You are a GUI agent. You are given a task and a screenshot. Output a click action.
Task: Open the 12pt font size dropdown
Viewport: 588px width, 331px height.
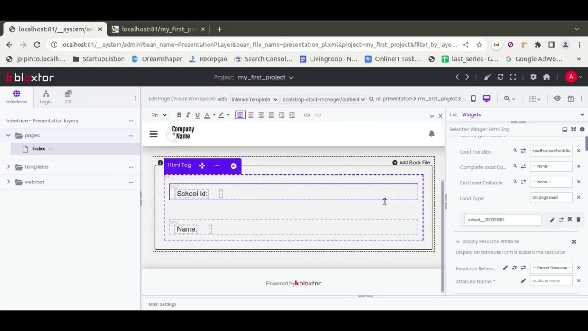159,115
